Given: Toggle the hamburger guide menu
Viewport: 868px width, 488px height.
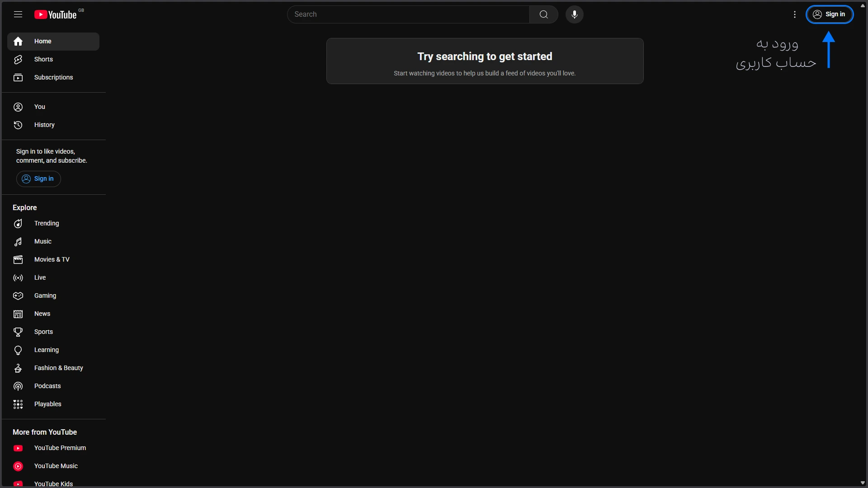Looking at the screenshot, I should (18, 14).
